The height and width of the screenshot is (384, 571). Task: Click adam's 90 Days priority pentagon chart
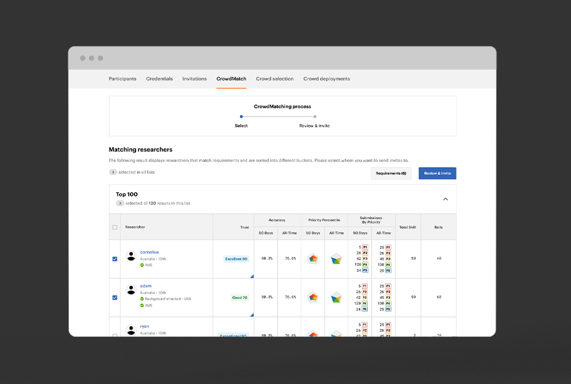(x=313, y=297)
